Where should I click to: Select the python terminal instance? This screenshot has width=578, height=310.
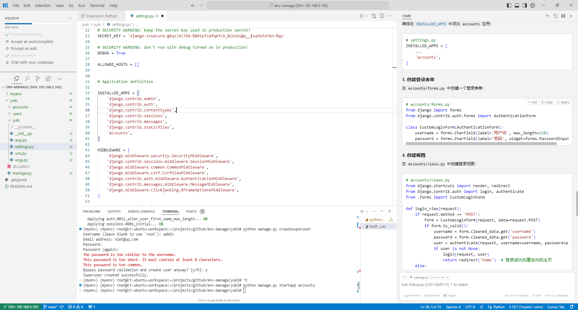coord(379,220)
